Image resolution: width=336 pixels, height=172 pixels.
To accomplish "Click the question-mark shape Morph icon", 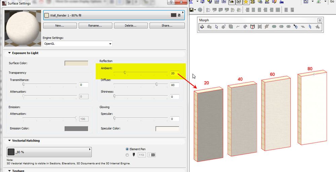I will [x=224, y=27].
